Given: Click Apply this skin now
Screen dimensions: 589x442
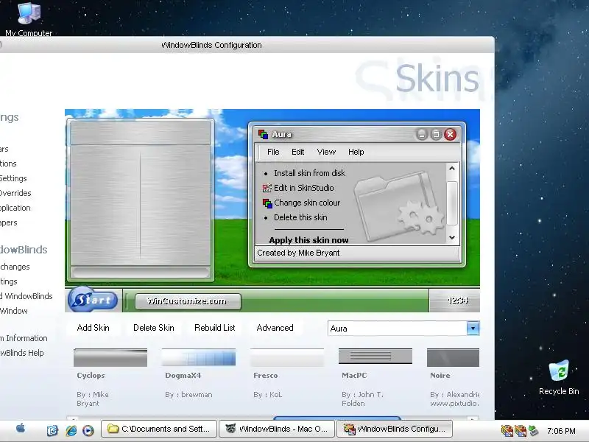Looking at the screenshot, I should pyautogui.click(x=308, y=240).
